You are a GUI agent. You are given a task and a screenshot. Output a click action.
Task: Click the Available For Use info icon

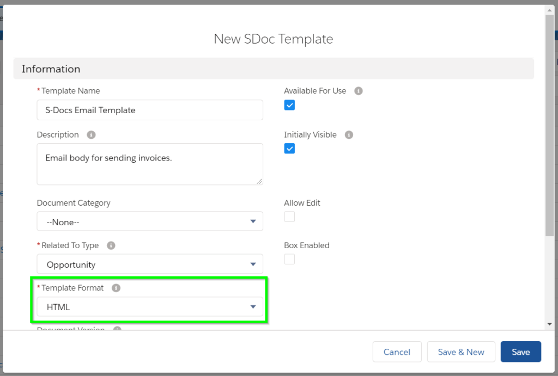[x=358, y=91]
